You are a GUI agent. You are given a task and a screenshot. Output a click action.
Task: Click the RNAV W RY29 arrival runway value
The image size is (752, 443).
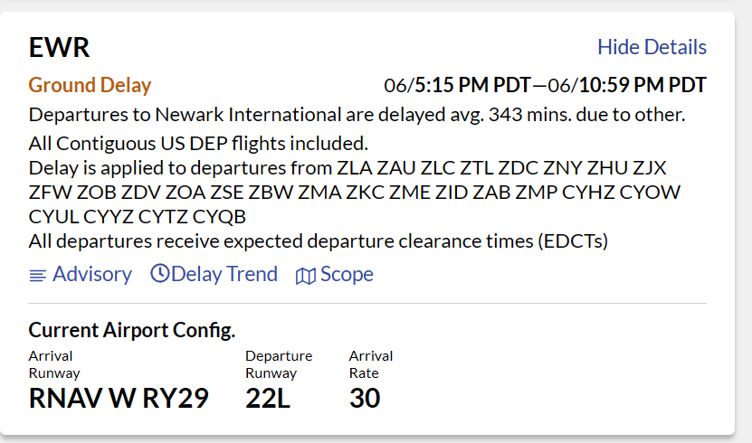click(x=119, y=398)
